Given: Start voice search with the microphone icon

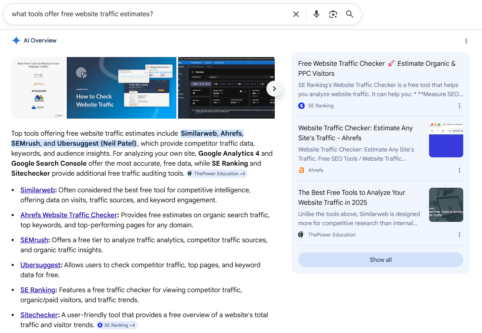Looking at the screenshot, I should [316, 14].
